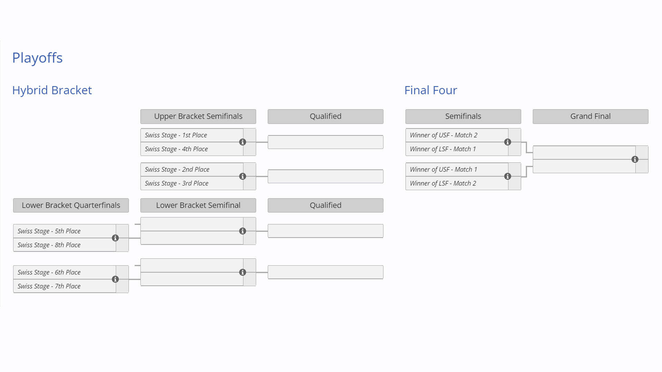The image size is (662, 372).
Task: View info for USF Match 2 semifinal
Action: (x=508, y=142)
